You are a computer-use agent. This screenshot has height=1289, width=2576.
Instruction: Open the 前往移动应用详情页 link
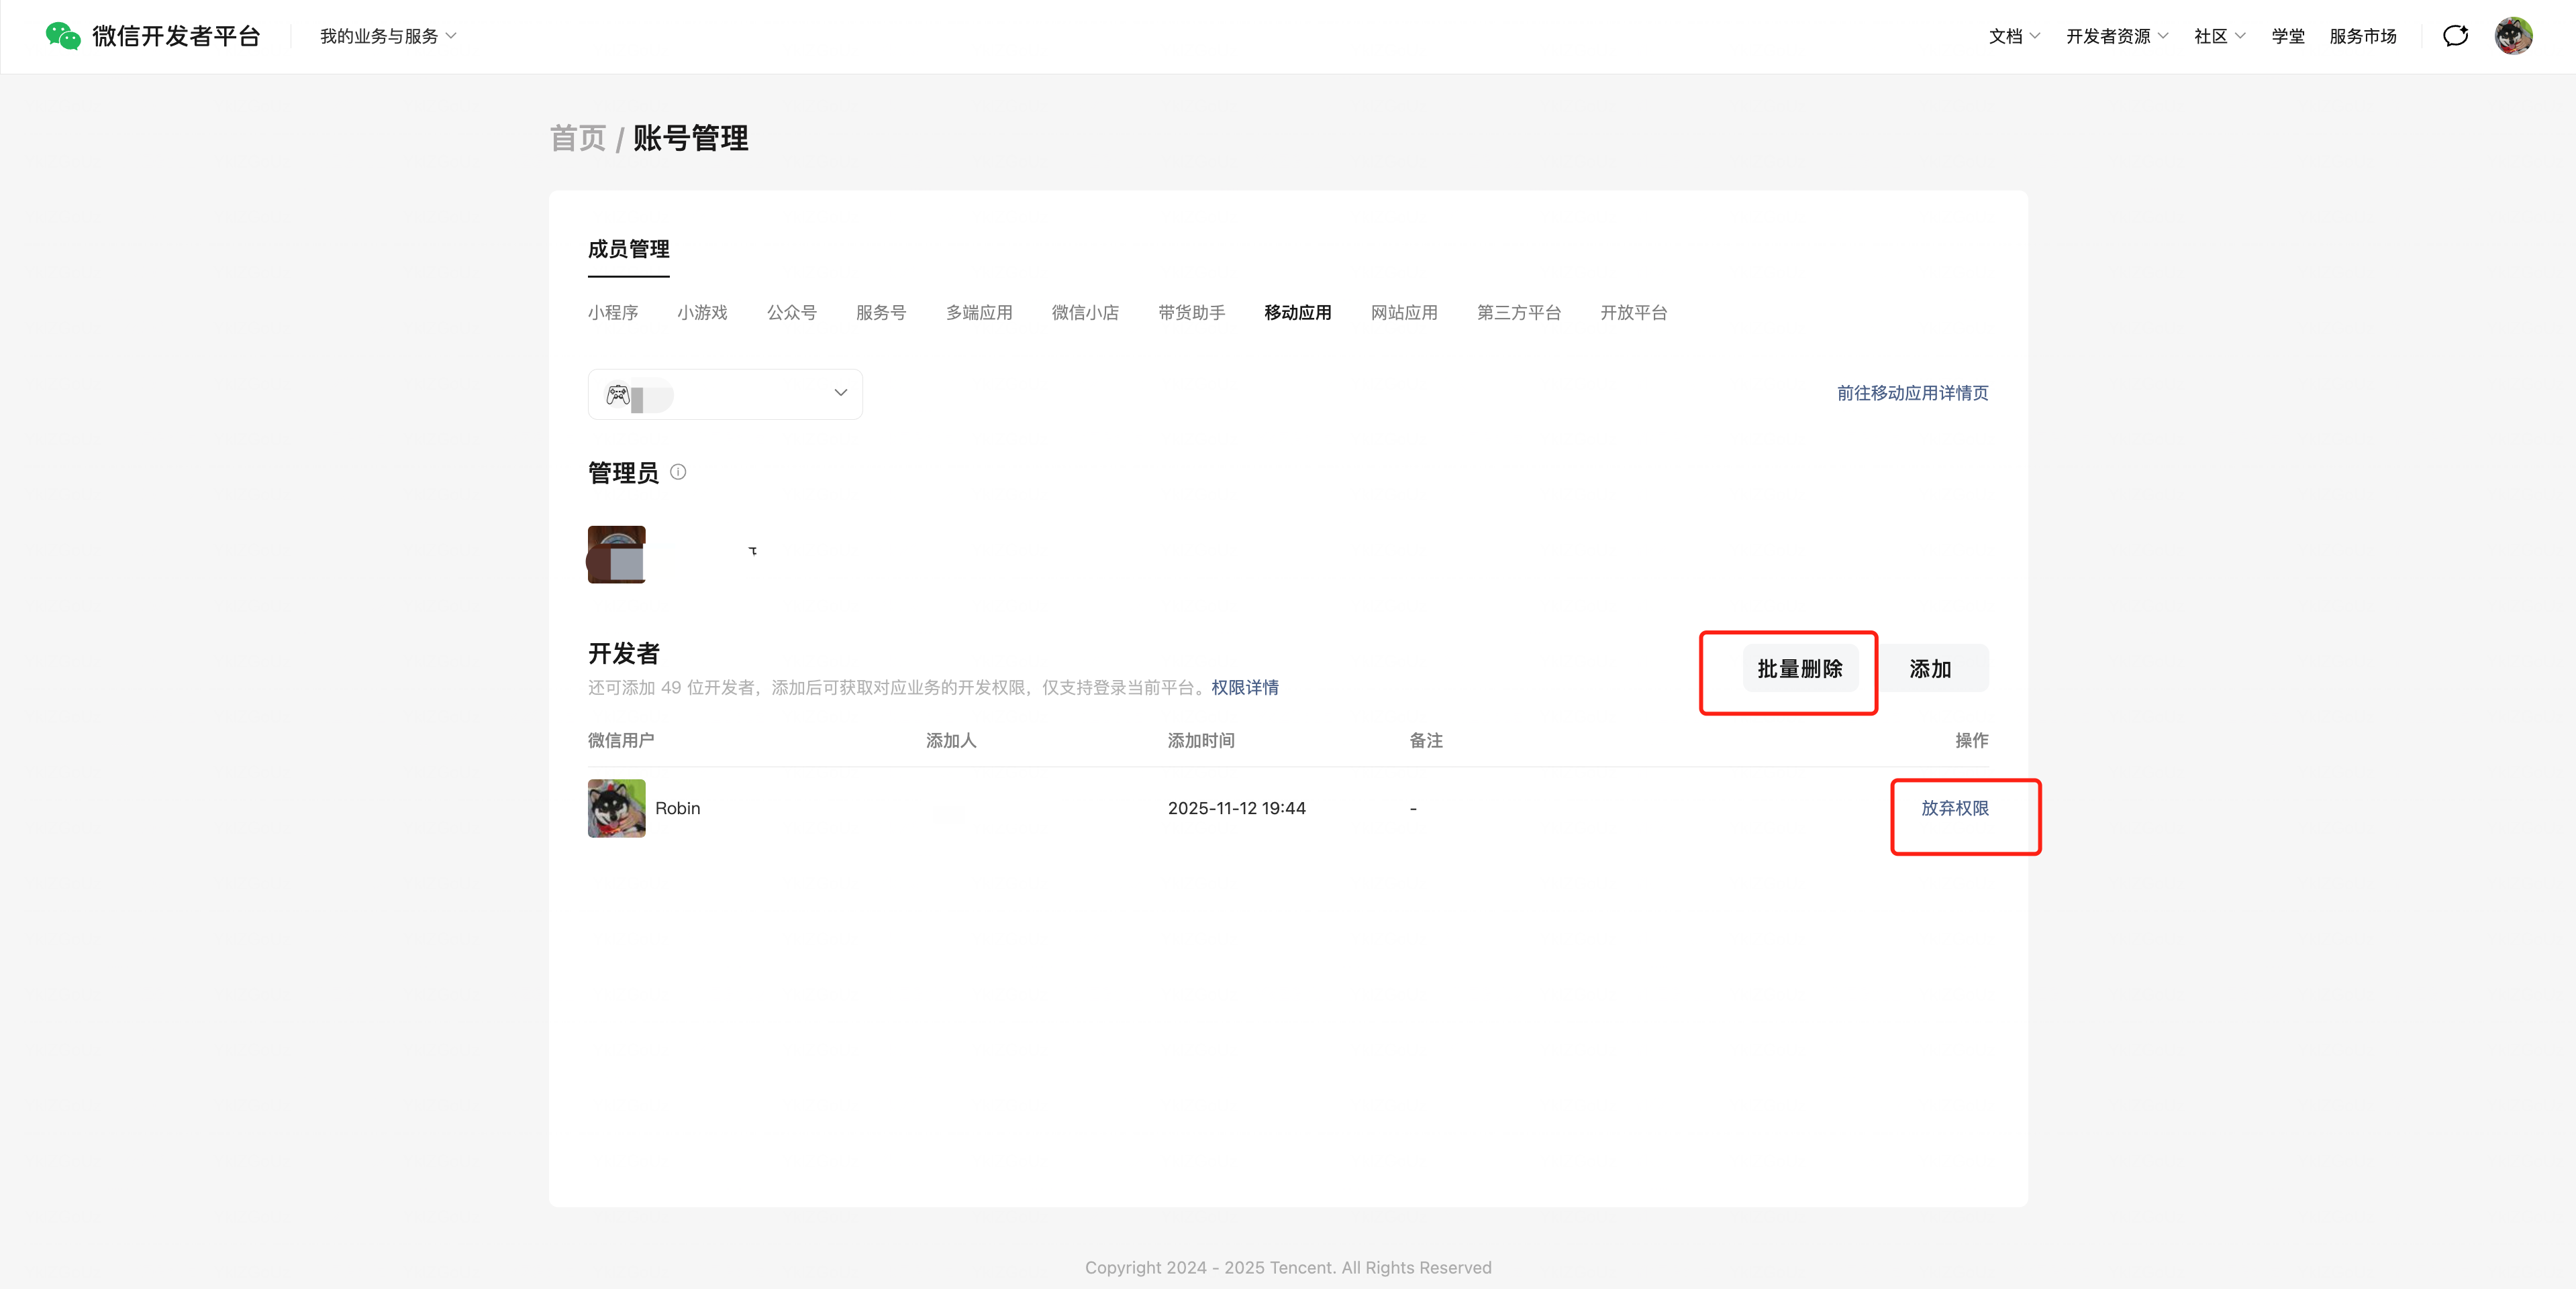(1912, 393)
